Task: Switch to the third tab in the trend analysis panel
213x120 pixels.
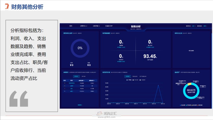Action: coord(143,77)
